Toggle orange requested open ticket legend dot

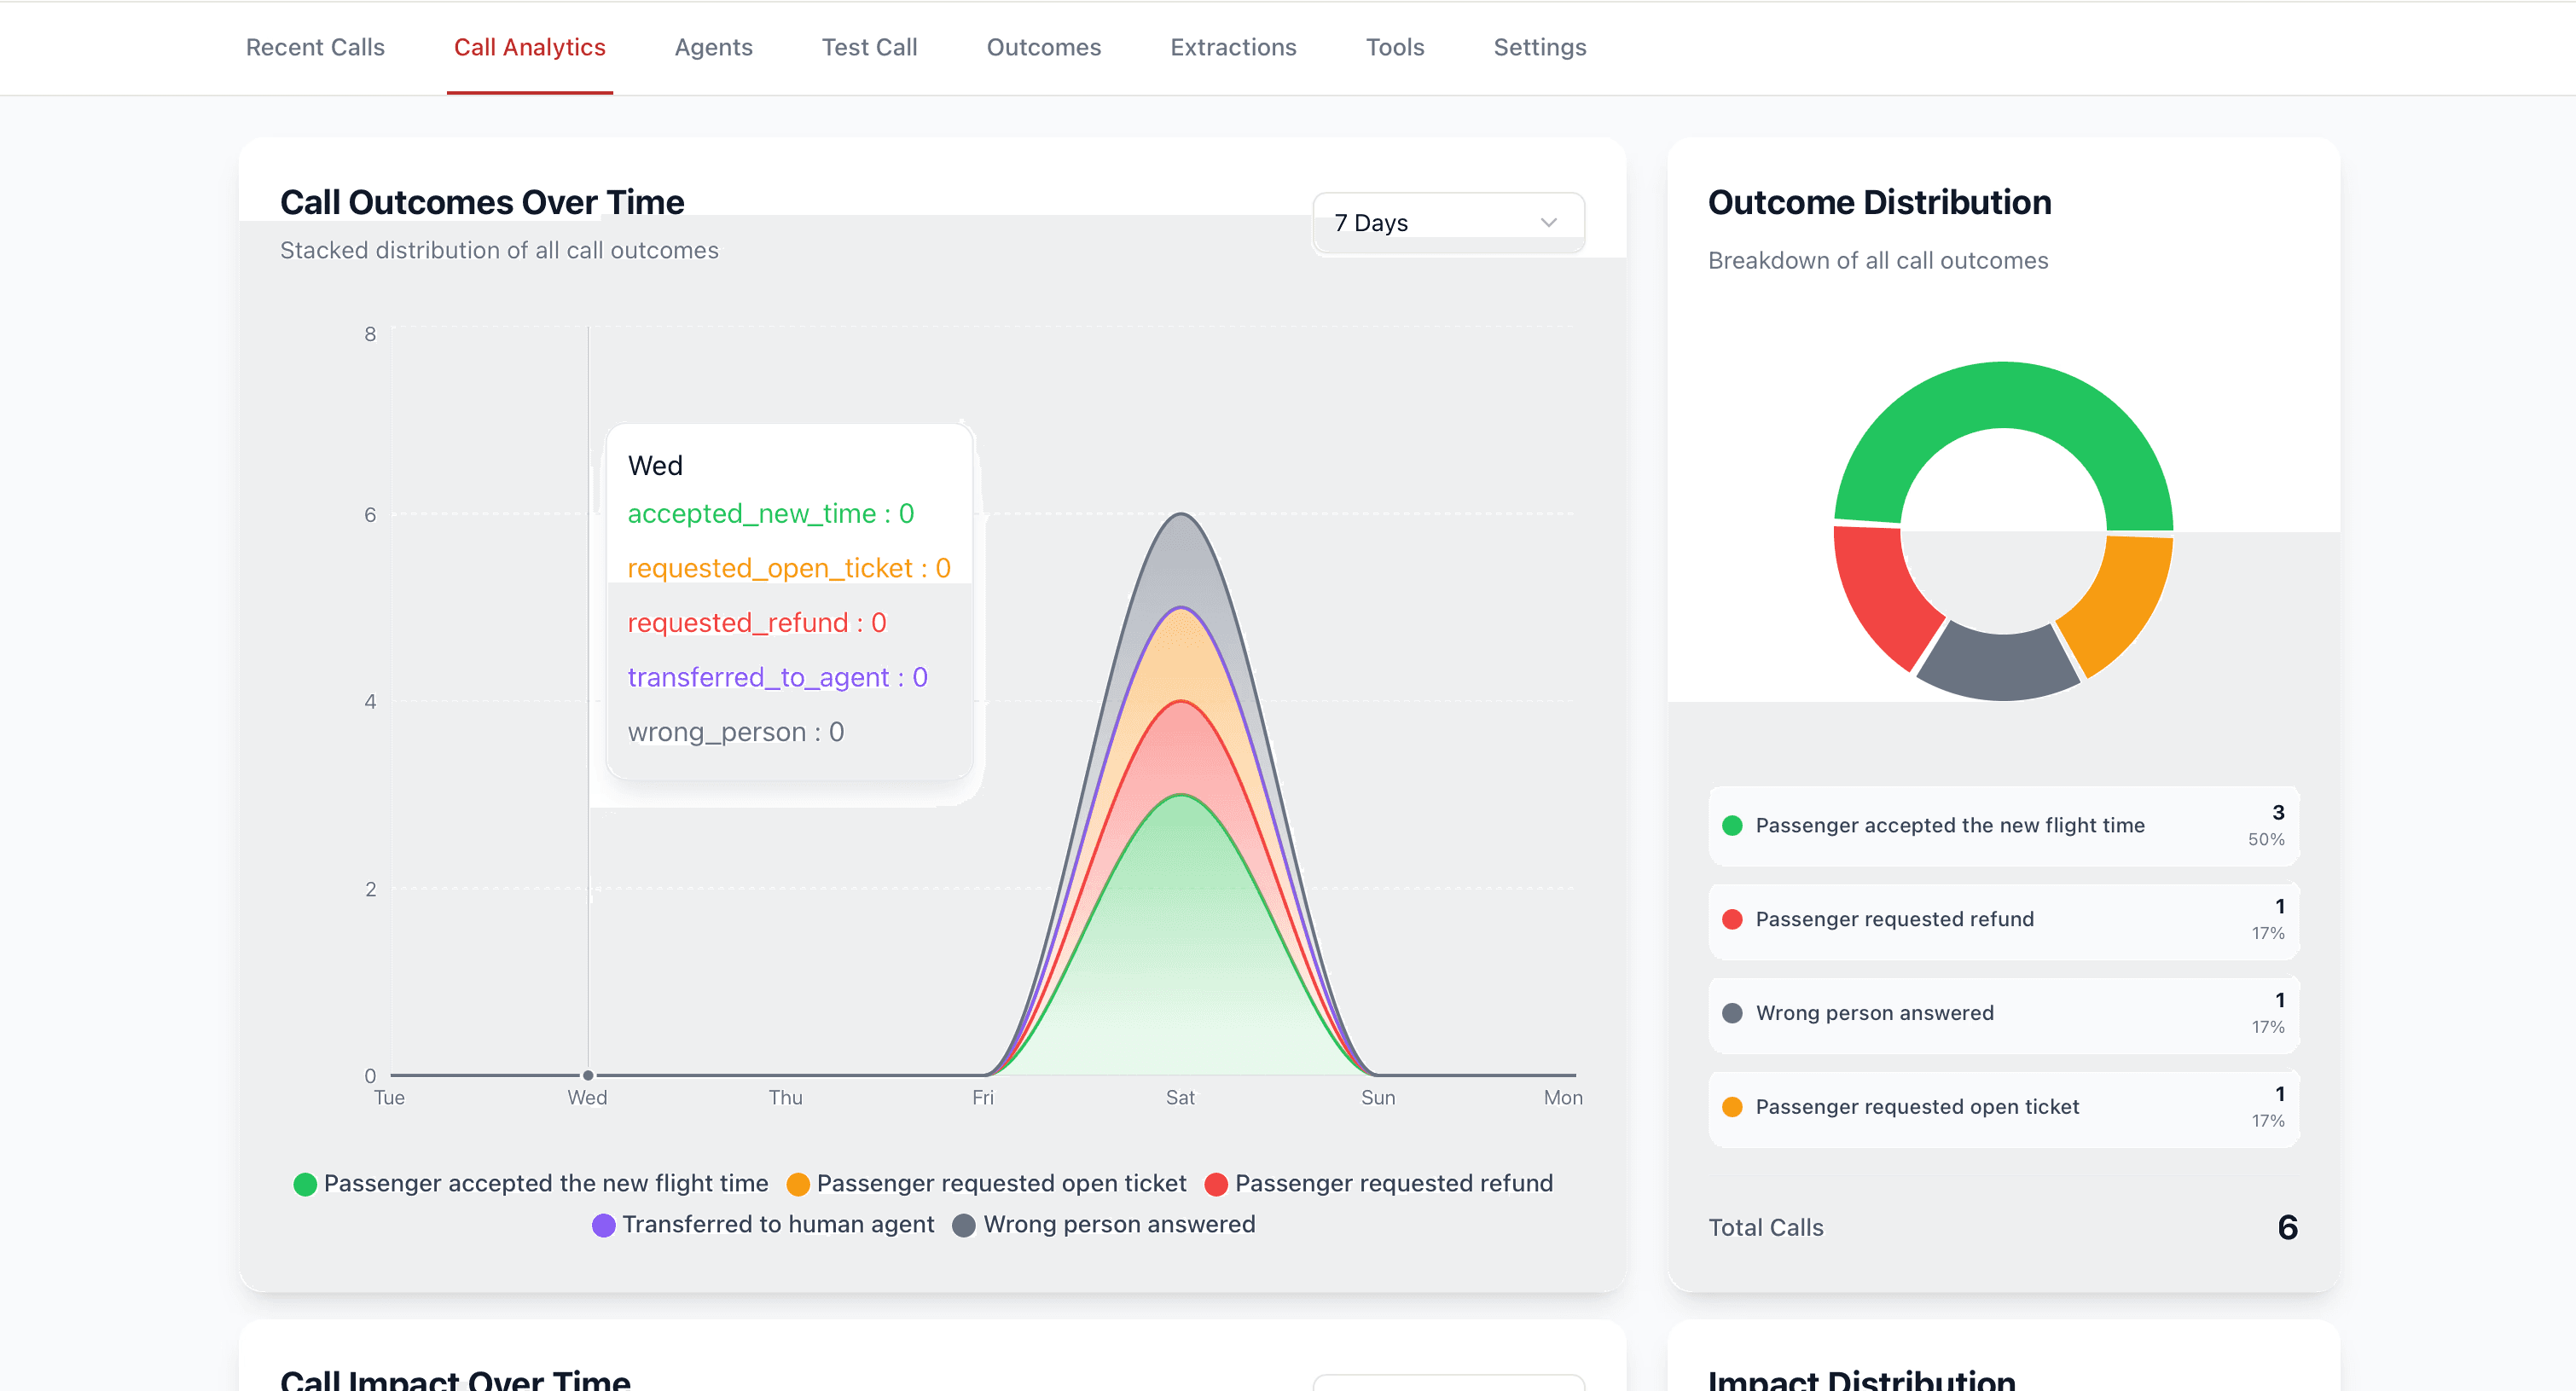pyautogui.click(x=798, y=1184)
